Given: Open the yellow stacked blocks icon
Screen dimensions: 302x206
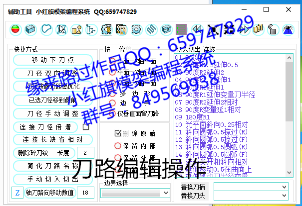Looking at the screenshot, I should pyautogui.click(x=258, y=29).
